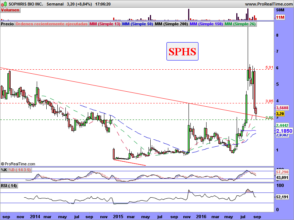The height and width of the screenshot is (220, 294).
Task: Open MM (Simple 13) indicator label
Action: (105, 24)
